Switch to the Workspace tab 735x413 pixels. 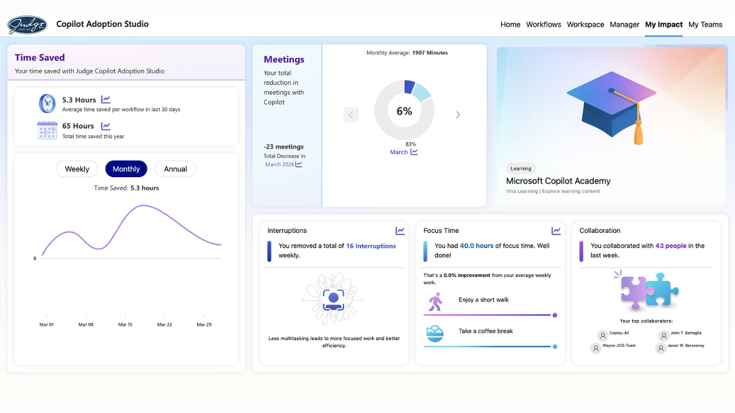coord(586,25)
